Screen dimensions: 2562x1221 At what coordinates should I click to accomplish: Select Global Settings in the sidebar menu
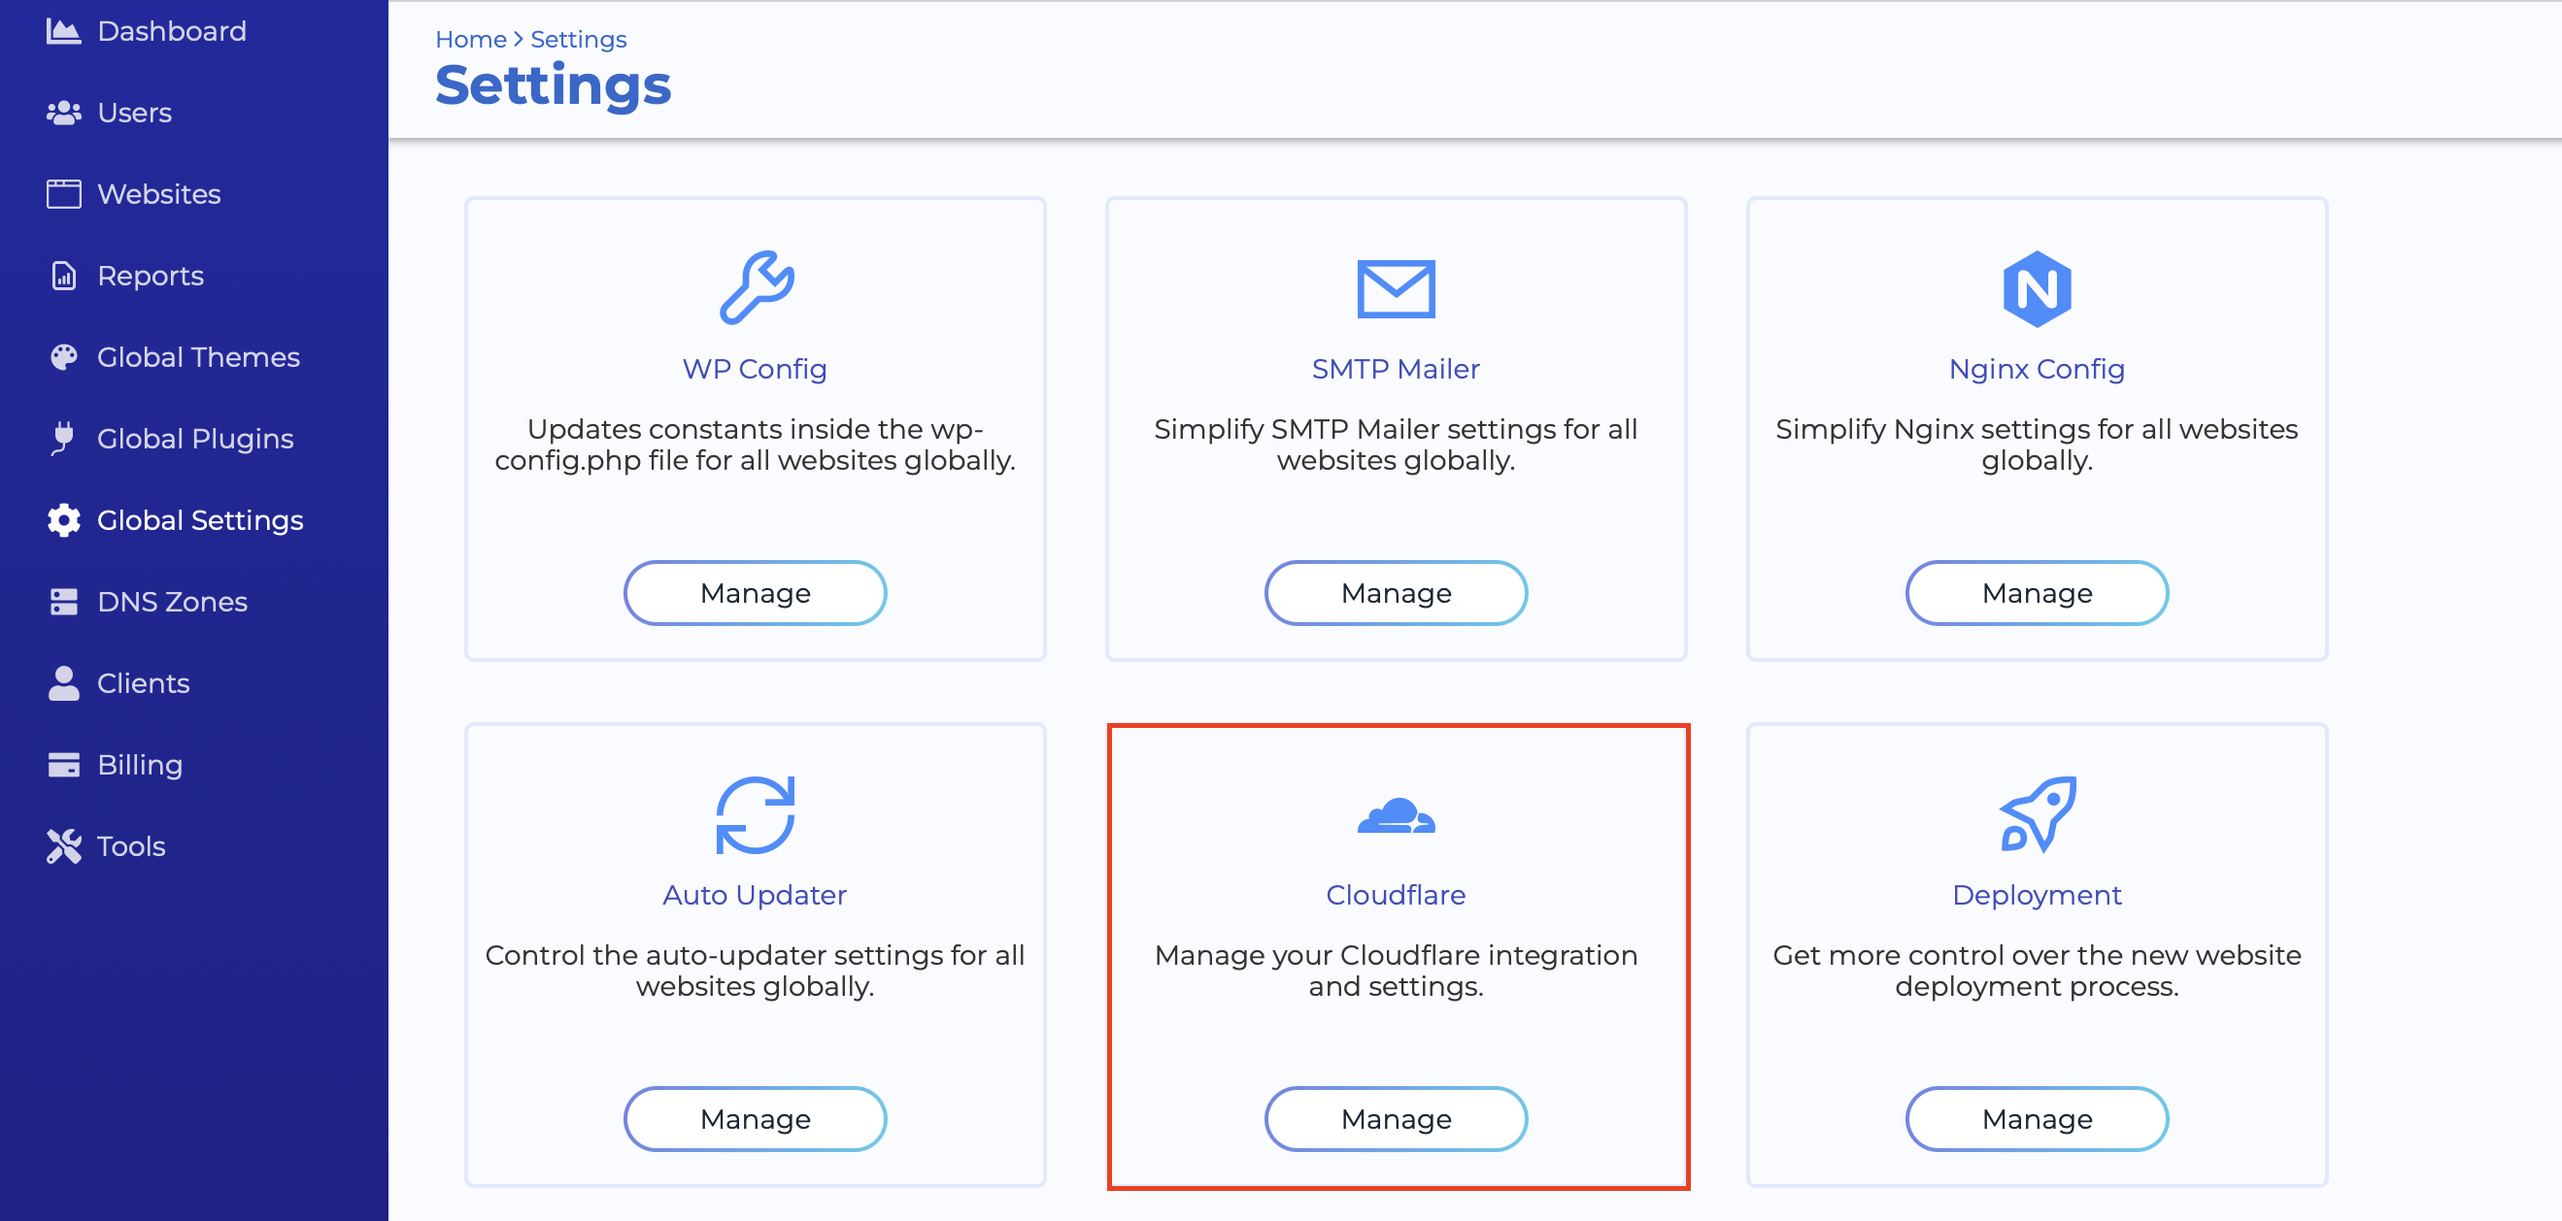(200, 520)
